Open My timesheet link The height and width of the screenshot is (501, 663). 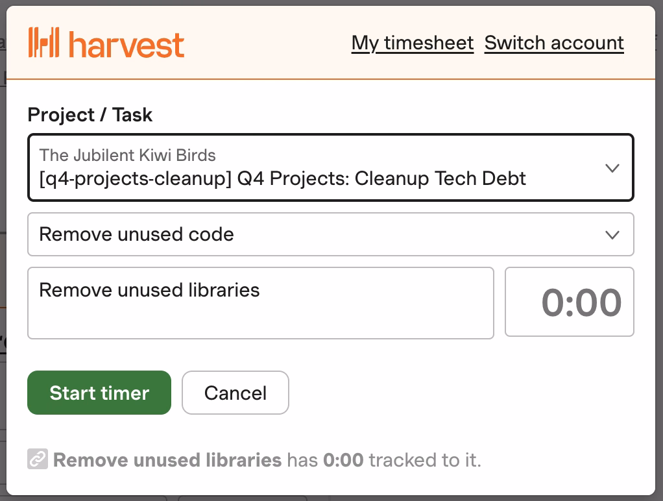click(x=413, y=43)
